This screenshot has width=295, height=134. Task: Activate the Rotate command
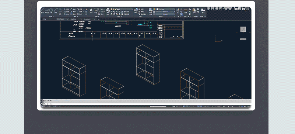tap(73, 9)
